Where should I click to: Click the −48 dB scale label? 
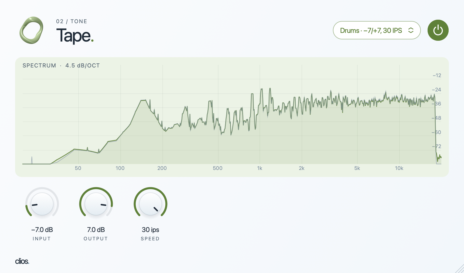[x=437, y=118]
